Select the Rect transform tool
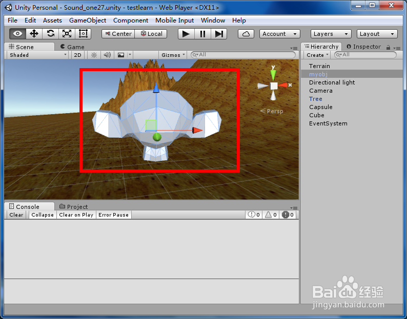The width and height of the screenshot is (407, 319). click(x=83, y=34)
